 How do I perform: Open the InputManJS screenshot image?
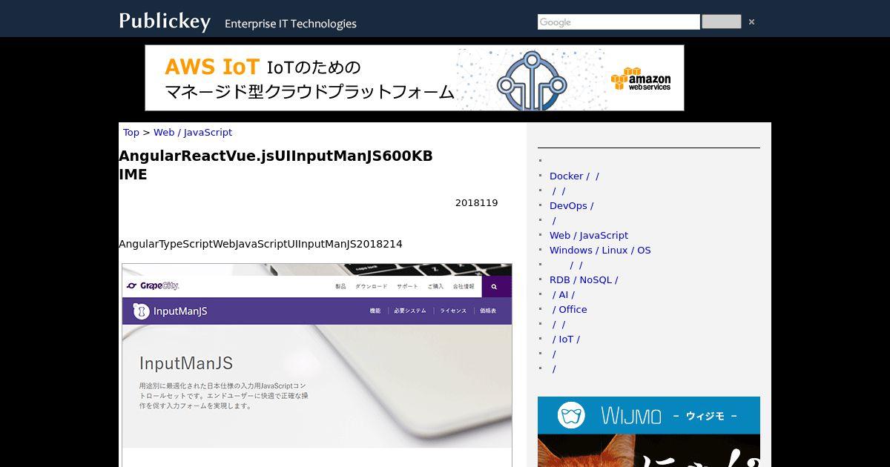(x=317, y=365)
